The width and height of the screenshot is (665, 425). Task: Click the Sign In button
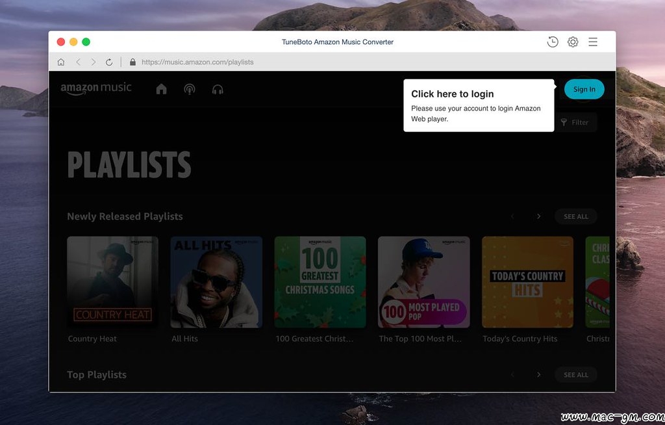coord(584,89)
